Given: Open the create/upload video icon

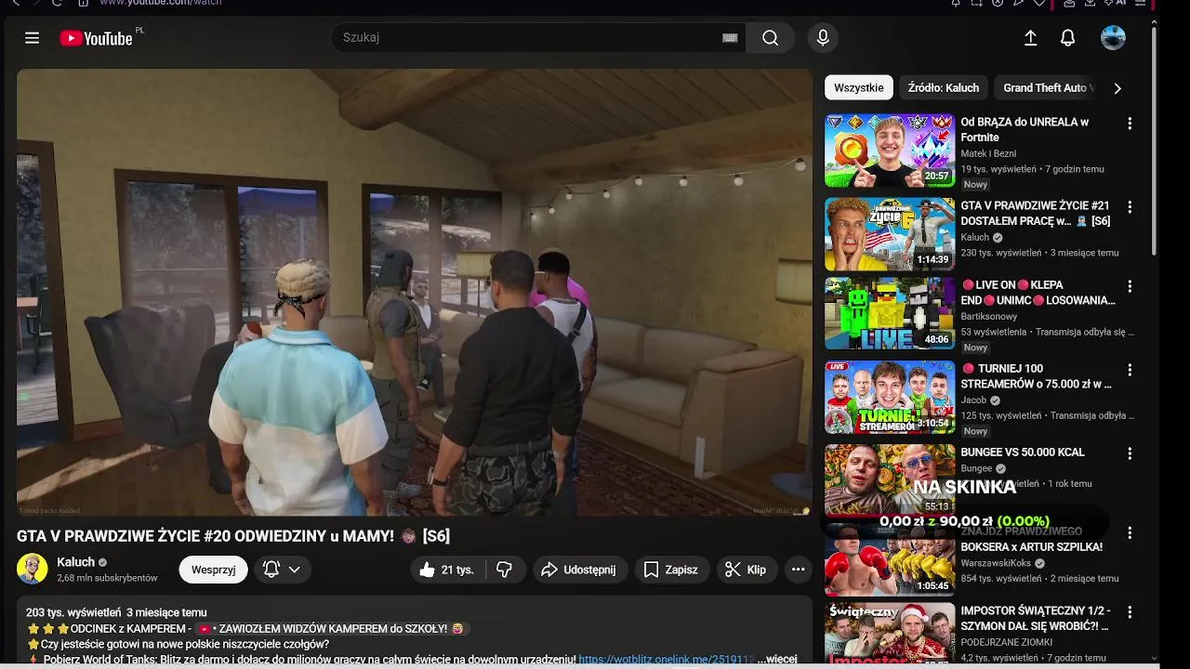Looking at the screenshot, I should (x=1030, y=38).
